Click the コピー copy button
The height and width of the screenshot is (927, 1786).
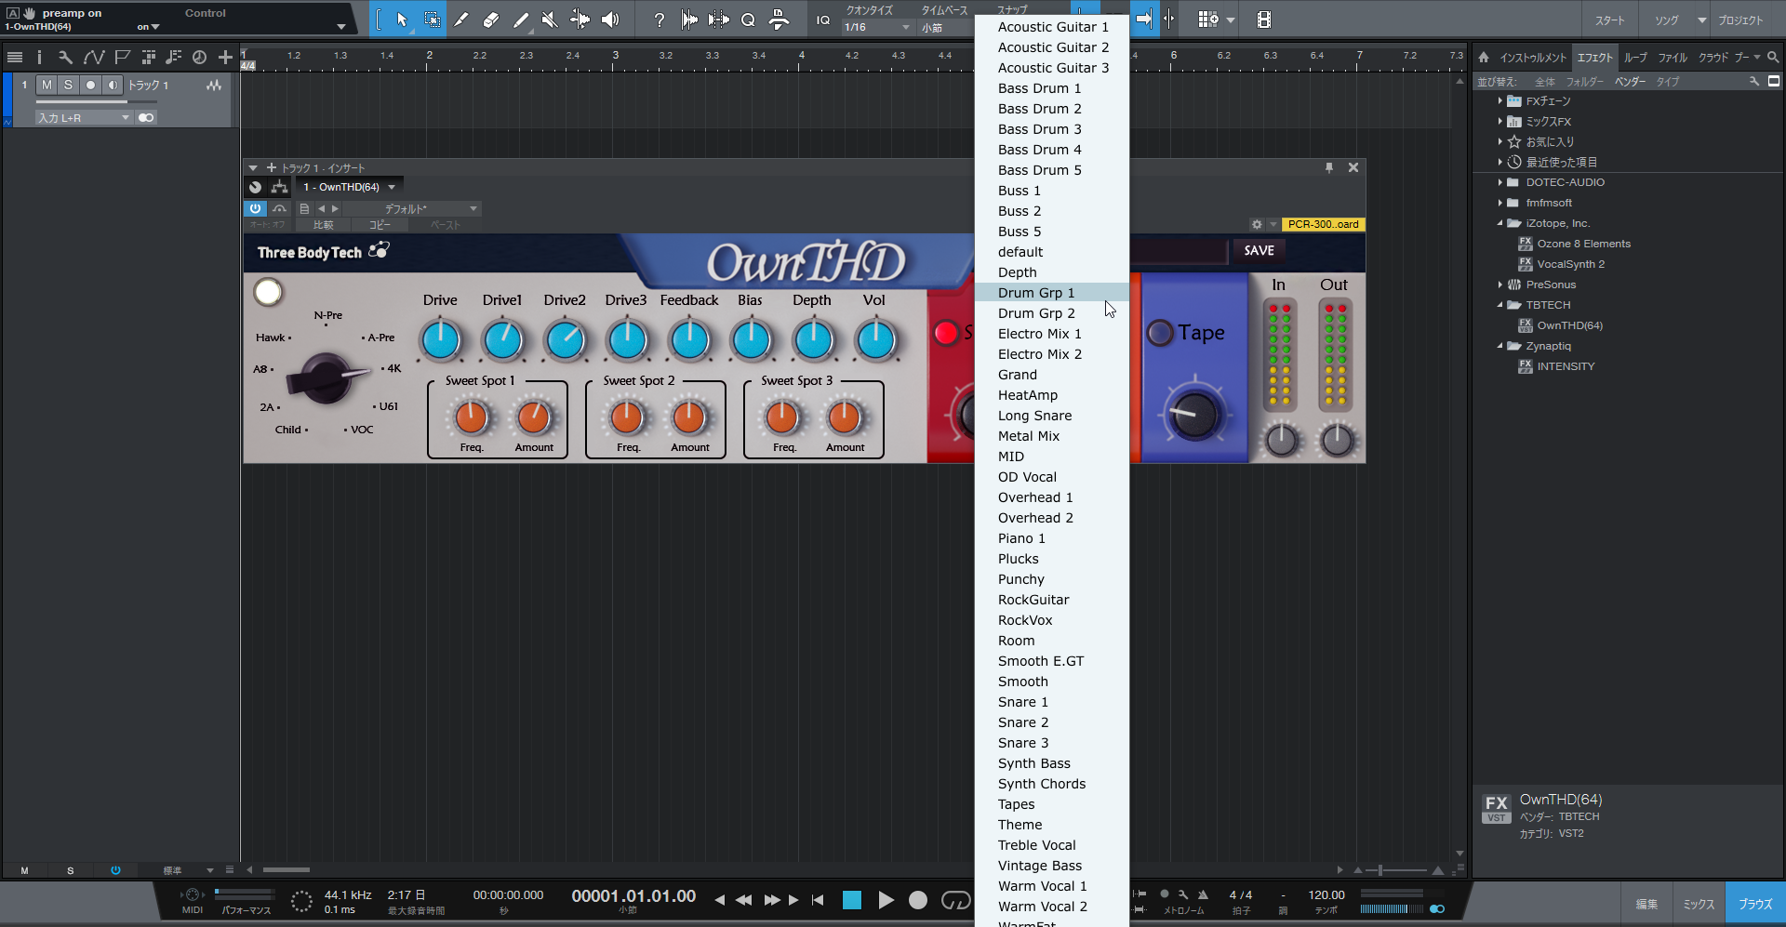click(380, 225)
